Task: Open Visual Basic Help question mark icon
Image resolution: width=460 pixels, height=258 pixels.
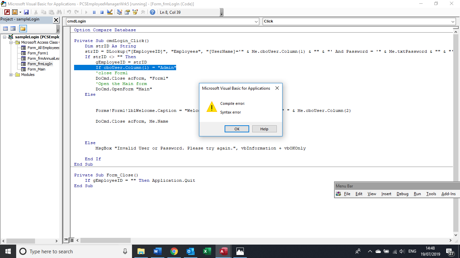Action: [x=153, y=12]
